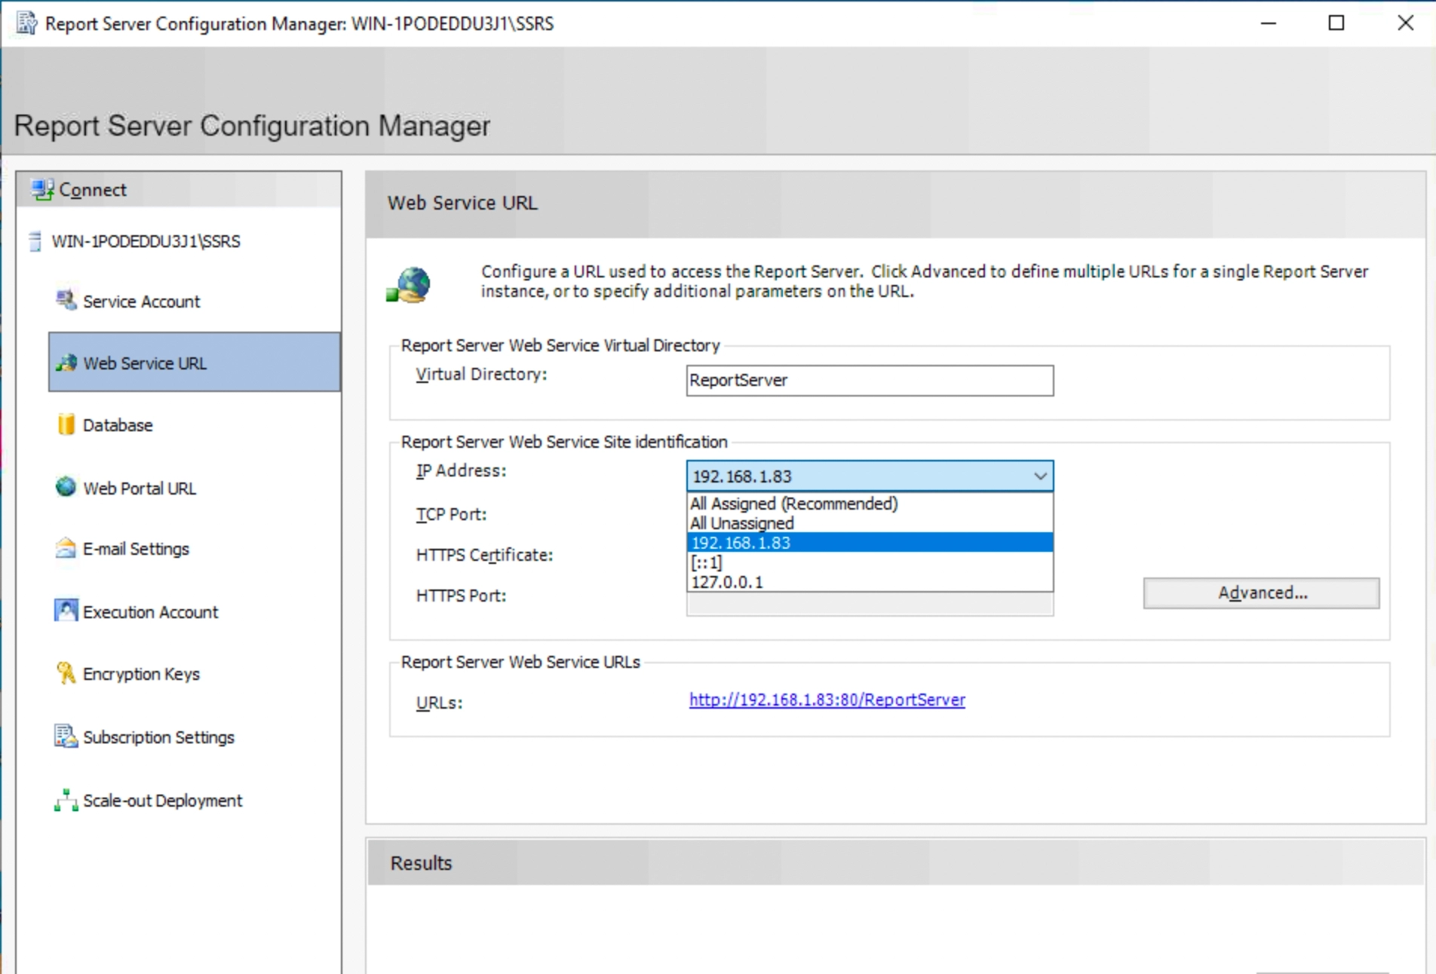
Task: Open the ReportServer URL link
Action: pyautogui.click(x=827, y=700)
